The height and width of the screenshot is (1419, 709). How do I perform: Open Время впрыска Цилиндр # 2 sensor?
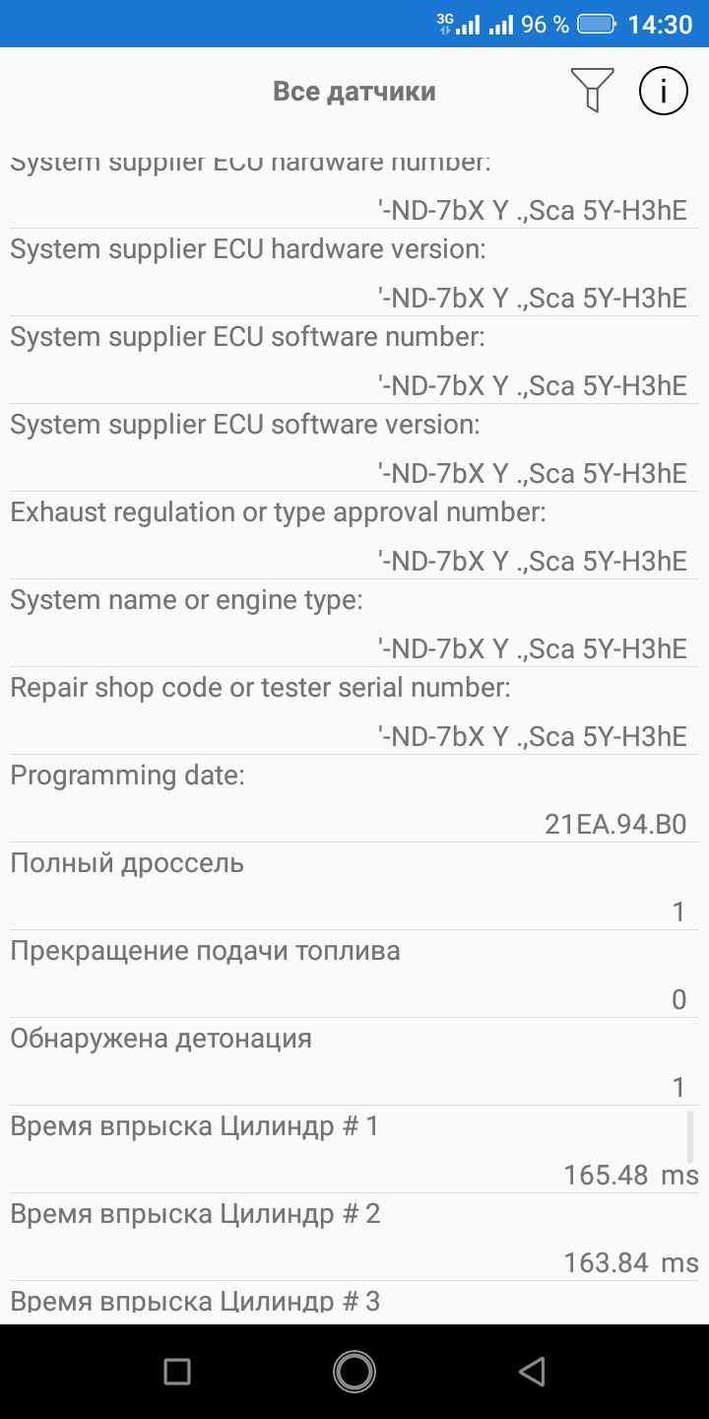pos(354,1238)
